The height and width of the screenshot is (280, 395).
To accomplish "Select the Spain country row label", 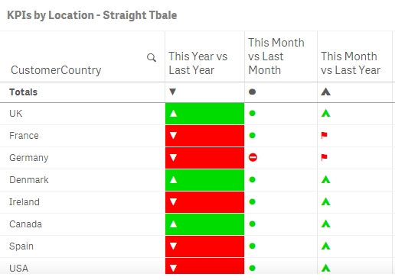I will click(21, 246).
